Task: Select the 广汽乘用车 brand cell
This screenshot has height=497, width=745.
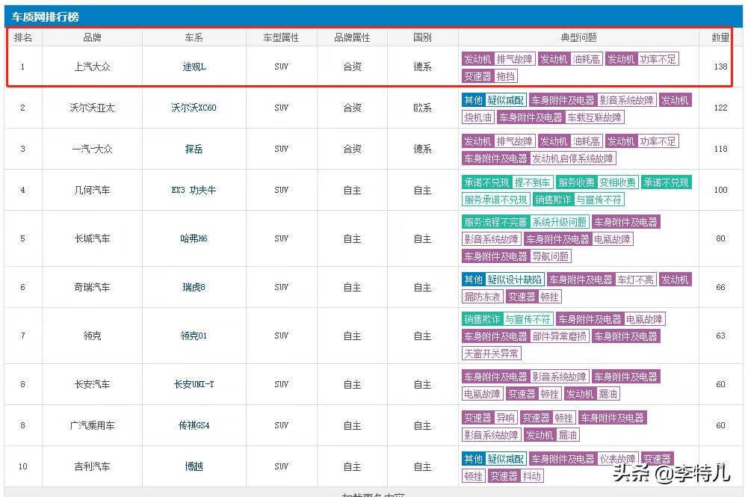Action: coord(92,425)
